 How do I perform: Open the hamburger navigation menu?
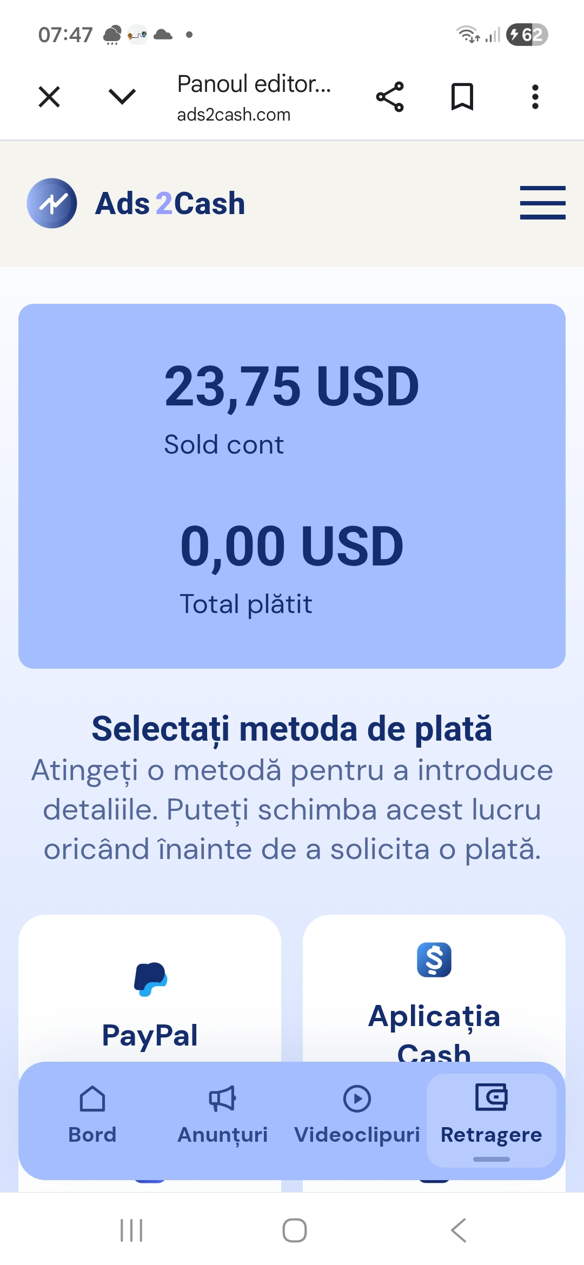coord(542,203)
